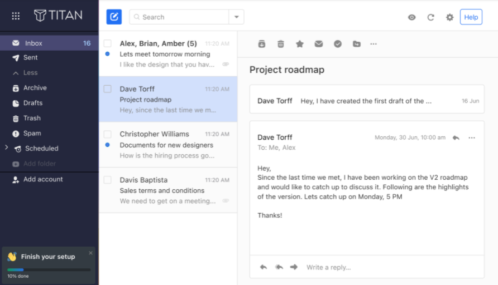Open search options dropdown arrow
This screenshot has height=285, width=498.
[x=236, y=17]
